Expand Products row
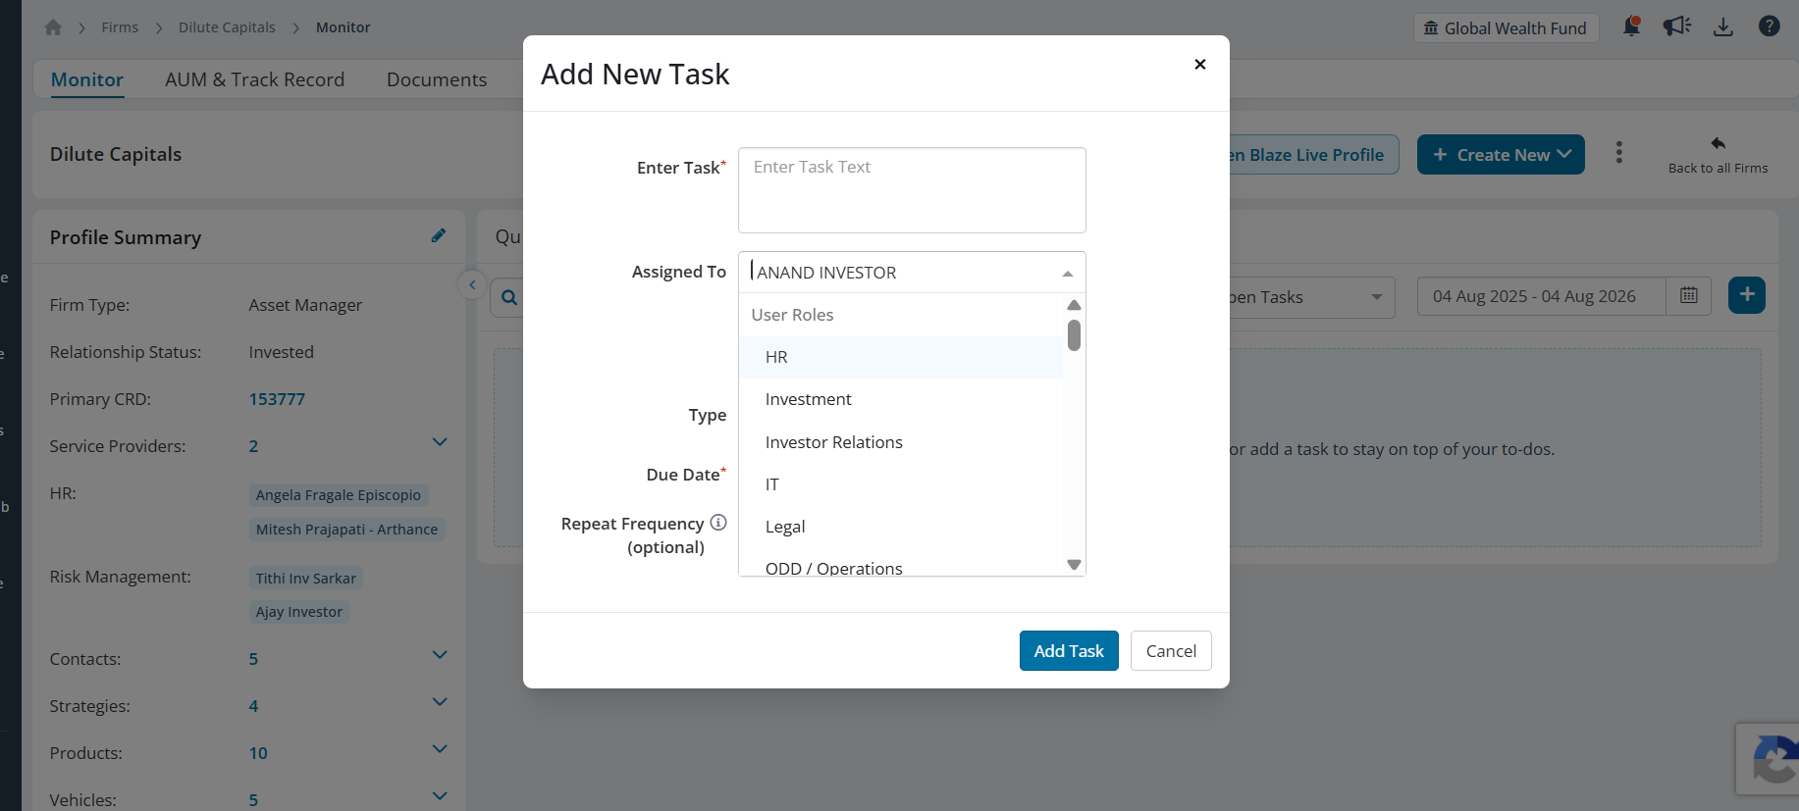1799x811 pixels. [x=440, y=750]
